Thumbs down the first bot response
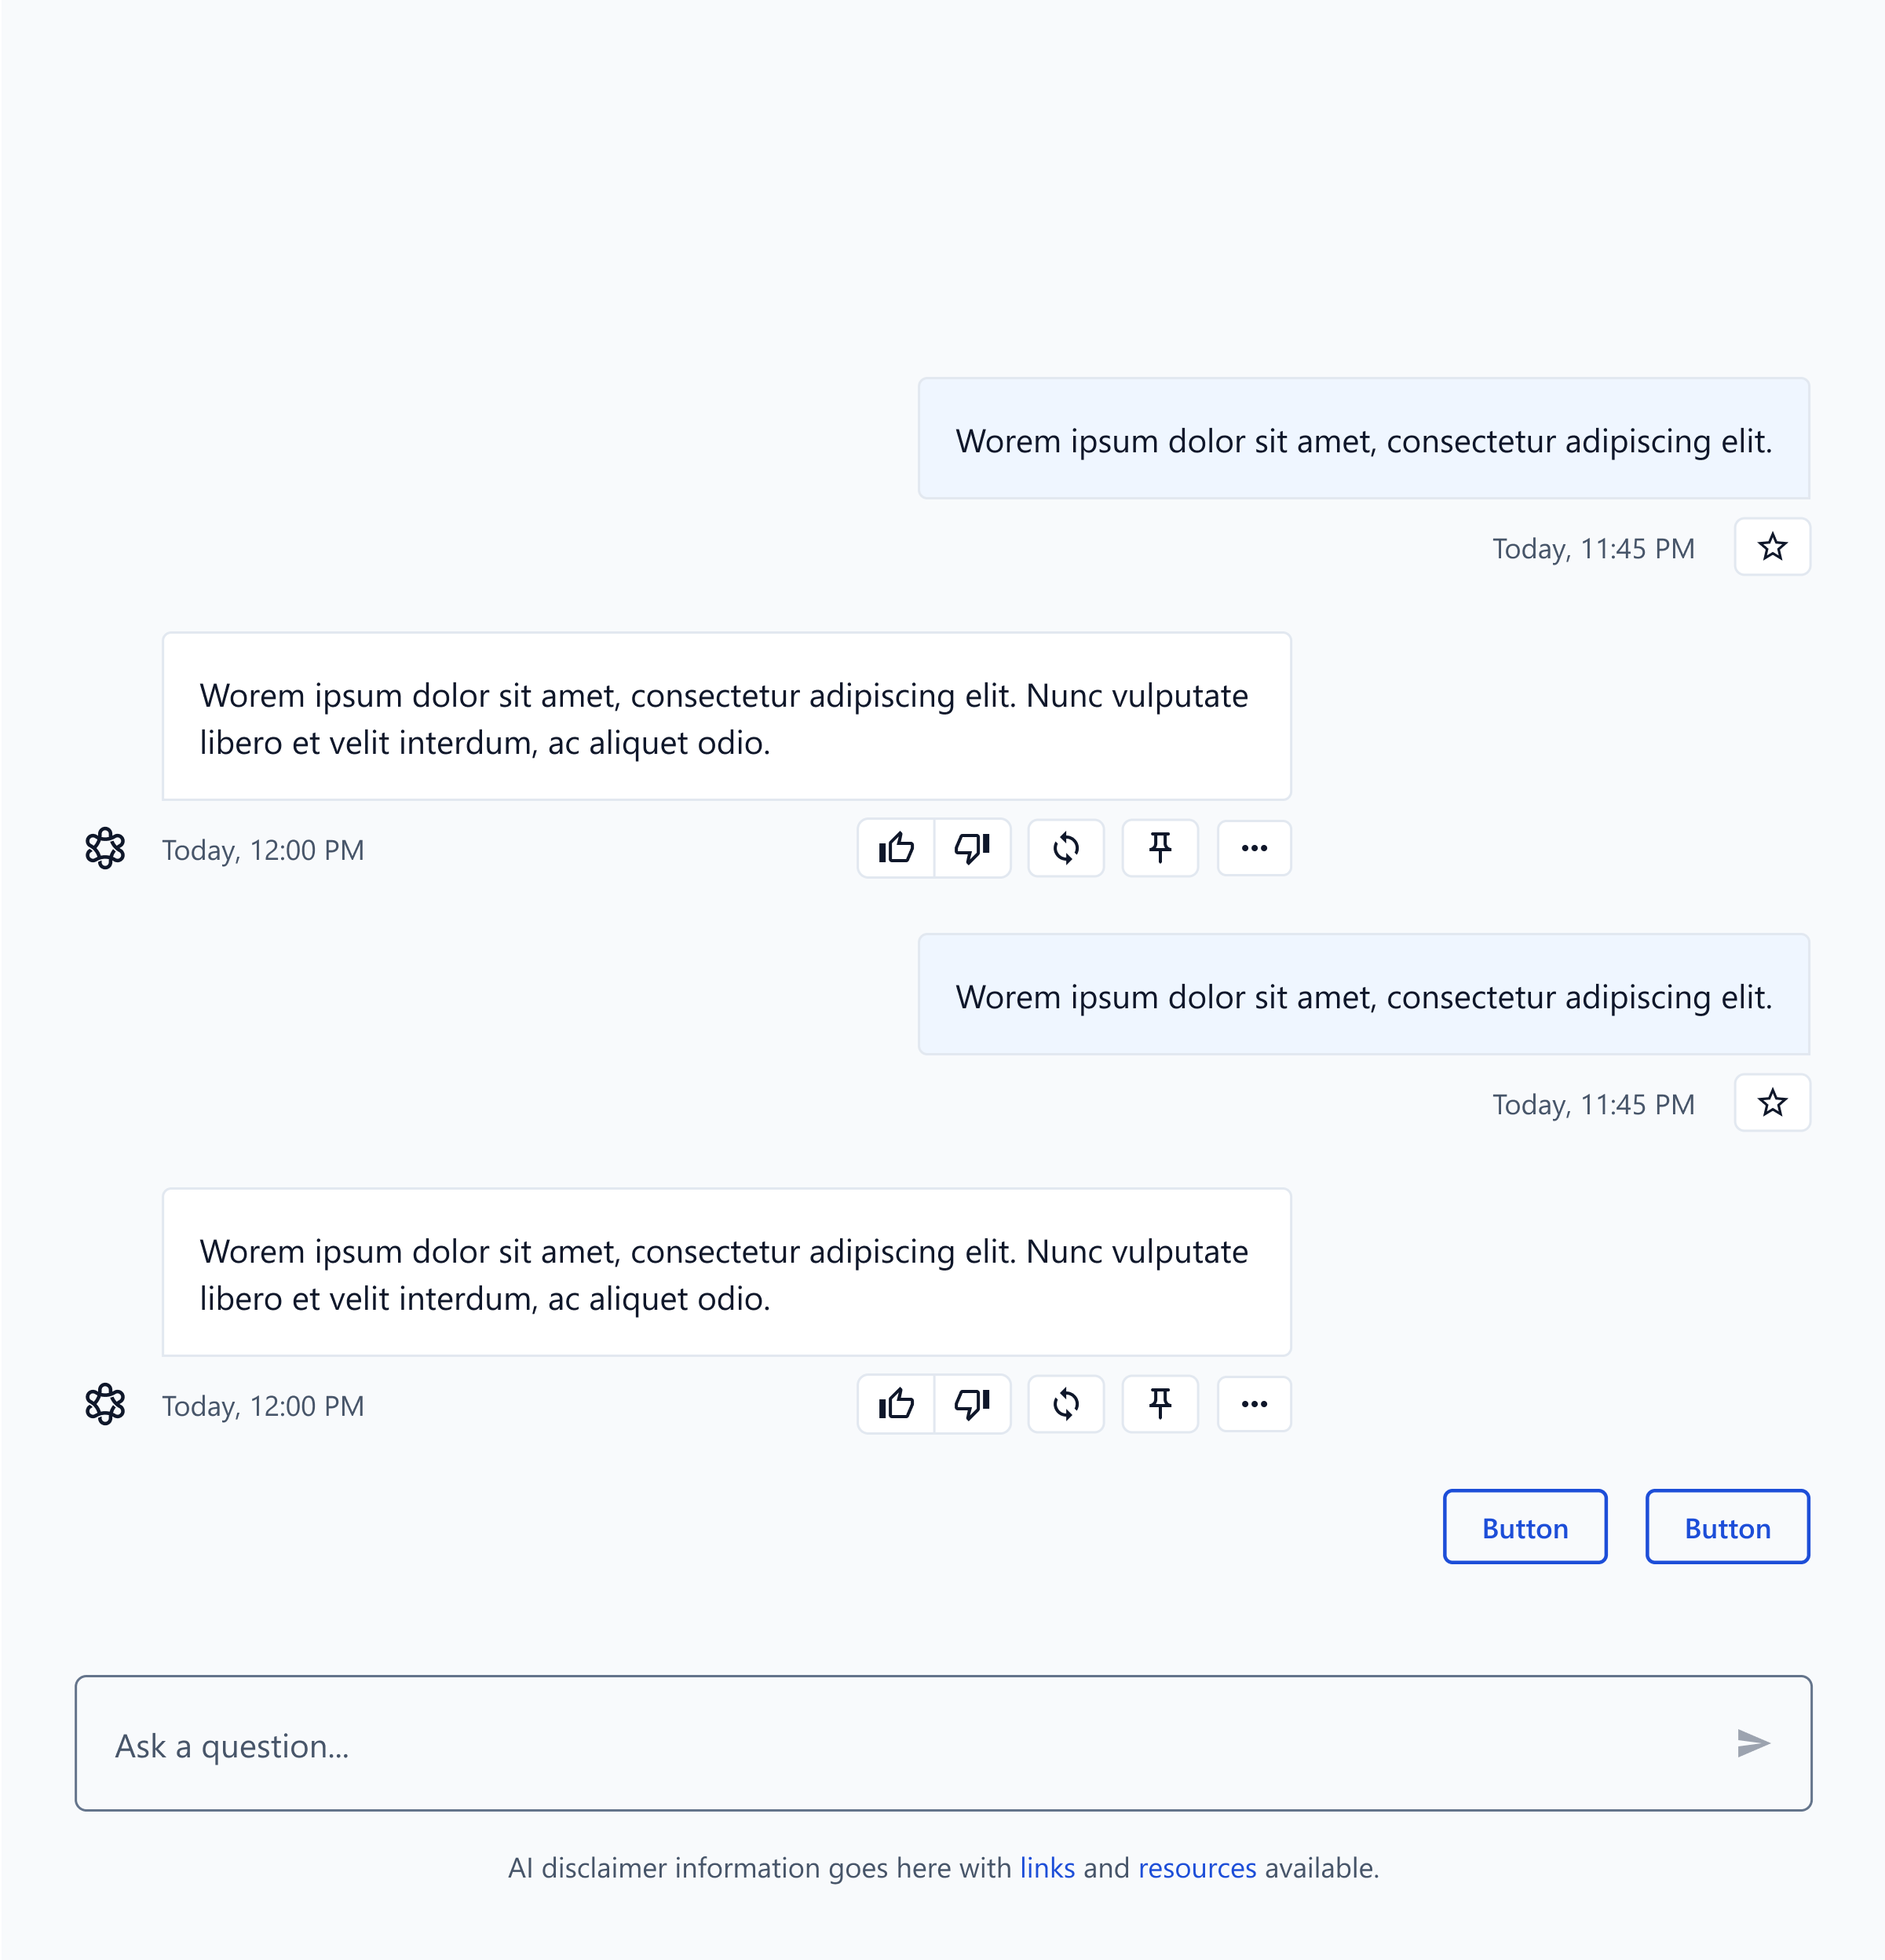This screenshot has width=1885, height=1960. pyautogui.click(x=972, y=848)
